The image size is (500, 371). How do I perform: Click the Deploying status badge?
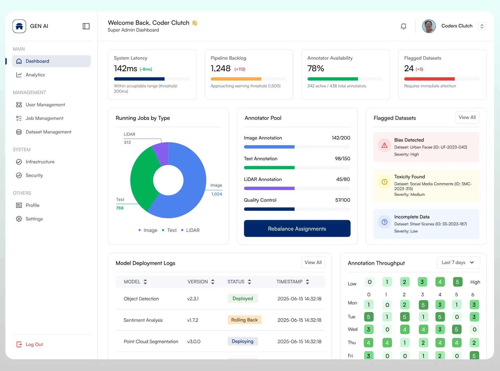[x=242, y=341]
